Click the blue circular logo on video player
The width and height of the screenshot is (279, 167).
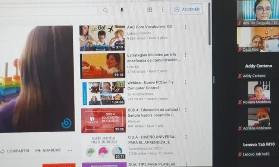point(66,123)
